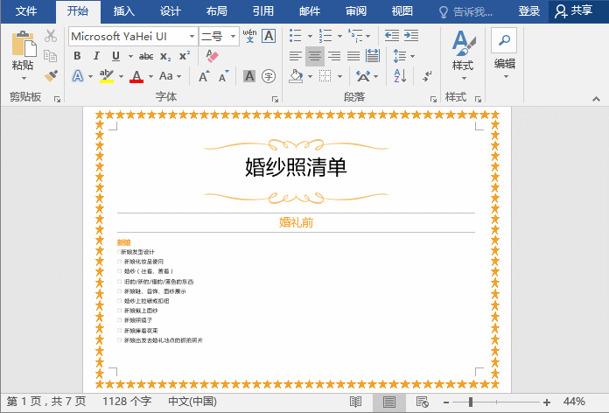The height and width of the screenshot is (413, 609).
Task: Switch to Print Layout view
Action: tap(389, 402)
